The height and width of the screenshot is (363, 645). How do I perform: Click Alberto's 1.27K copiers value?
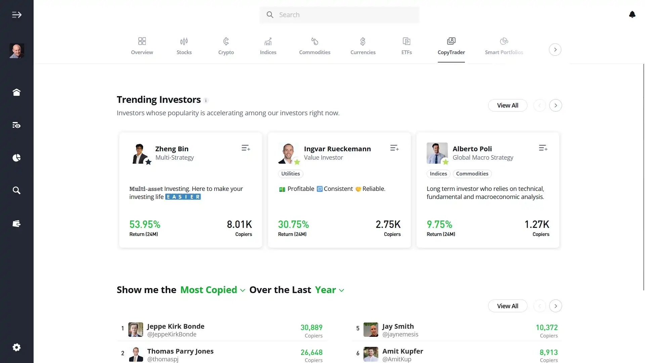pyautogui.click(x=537, y=224)
